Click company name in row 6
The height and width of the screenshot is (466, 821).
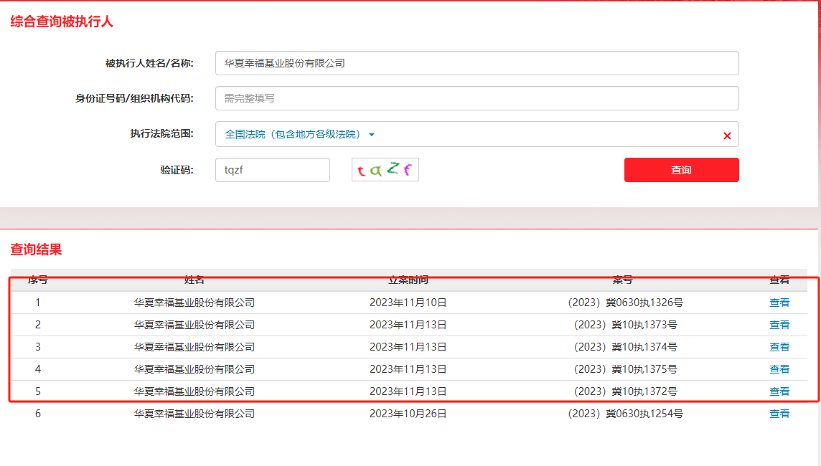tap(194, 414)
